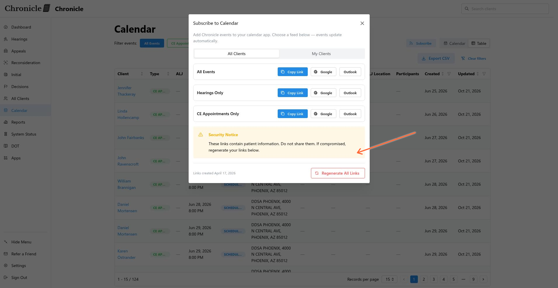Image resolution: width=558 pixels, height=288 pixels.
Task: Copy link for Hearings Only feed
Action: pos(293,93)
